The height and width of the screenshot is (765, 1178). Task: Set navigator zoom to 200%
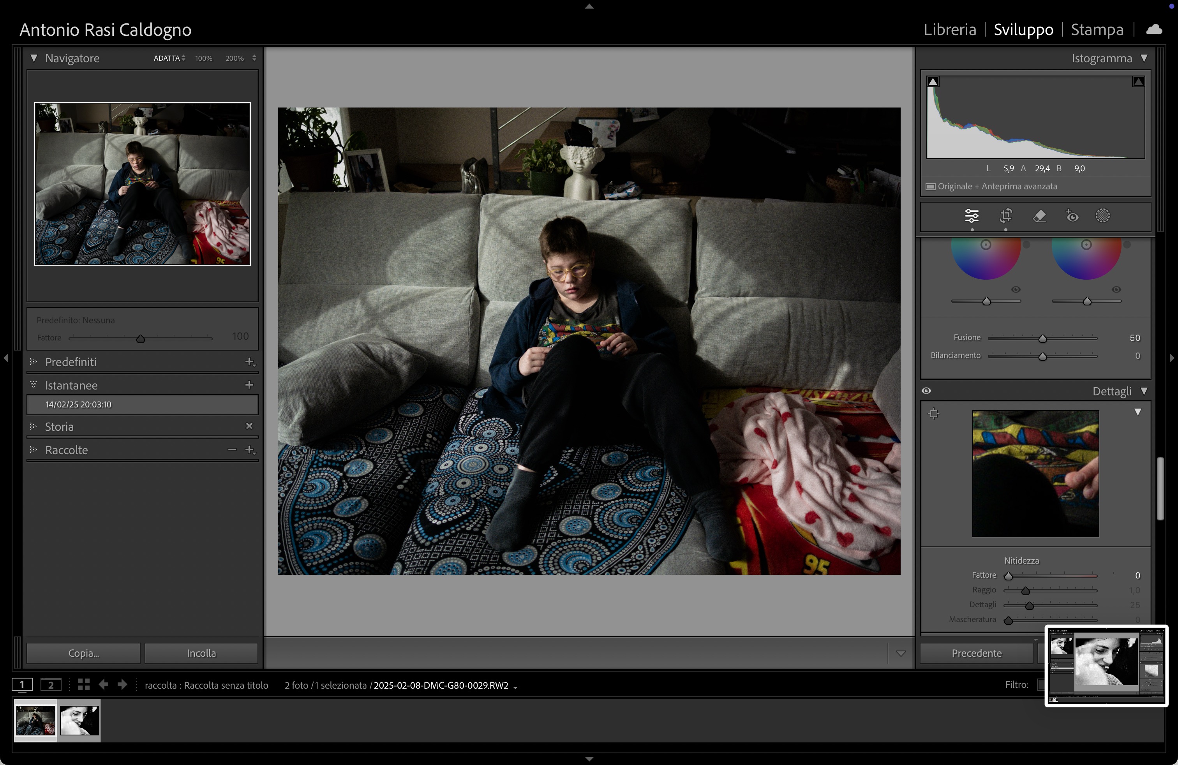point(235,58)
